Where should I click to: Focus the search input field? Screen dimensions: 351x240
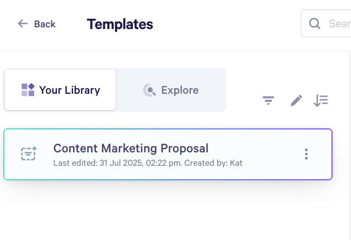tap(326, 23)
